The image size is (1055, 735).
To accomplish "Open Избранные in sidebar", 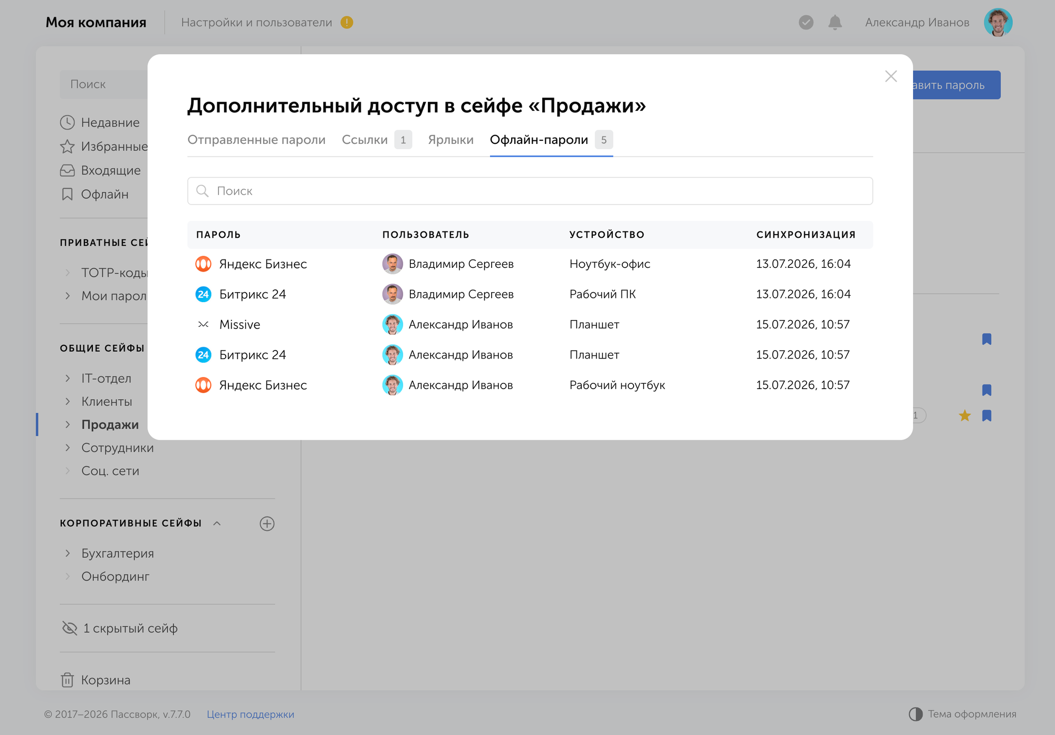I will tap(104, 147).
